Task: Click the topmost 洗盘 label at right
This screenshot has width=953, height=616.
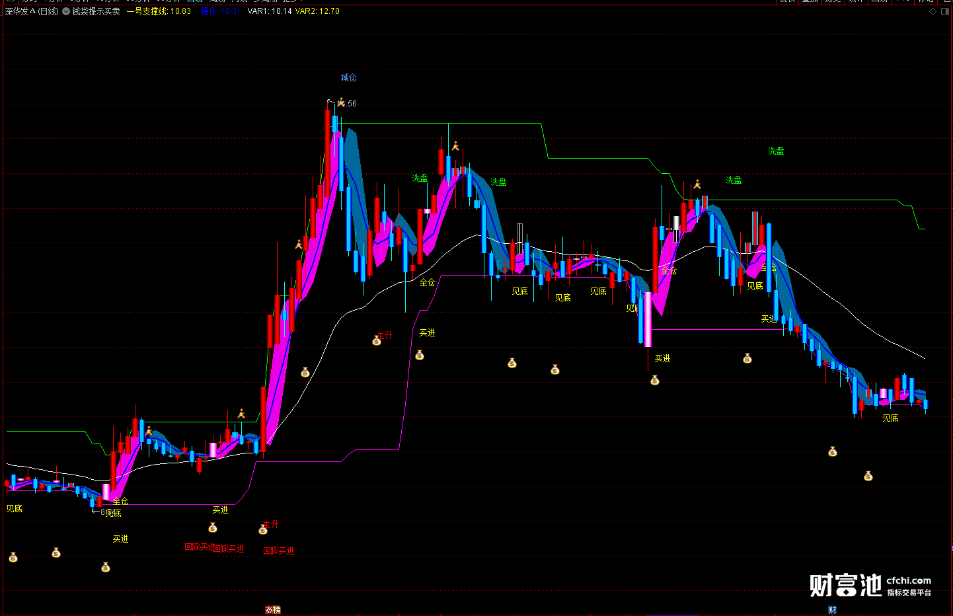Action: click(776, 151)
